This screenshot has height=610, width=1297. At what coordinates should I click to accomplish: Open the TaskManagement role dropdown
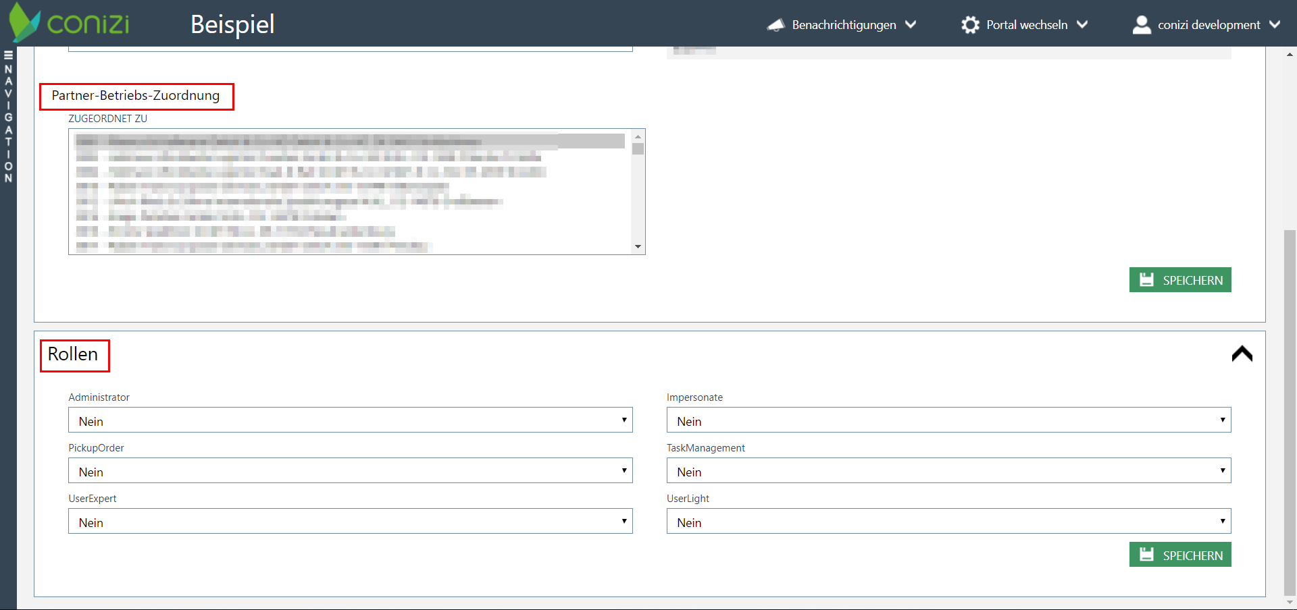click(948, 471)
